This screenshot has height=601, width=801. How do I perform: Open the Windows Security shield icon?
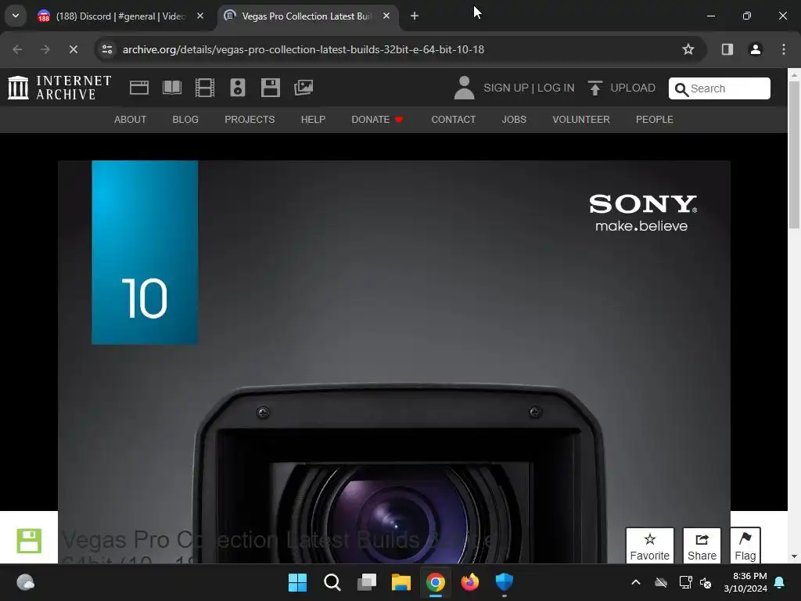505,582
